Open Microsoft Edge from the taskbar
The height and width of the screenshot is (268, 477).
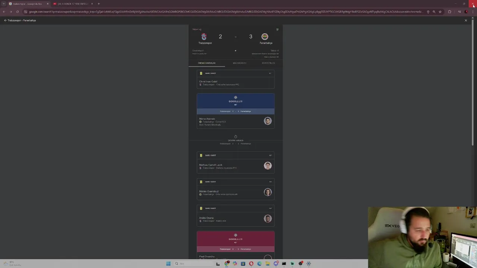[259, 264]
